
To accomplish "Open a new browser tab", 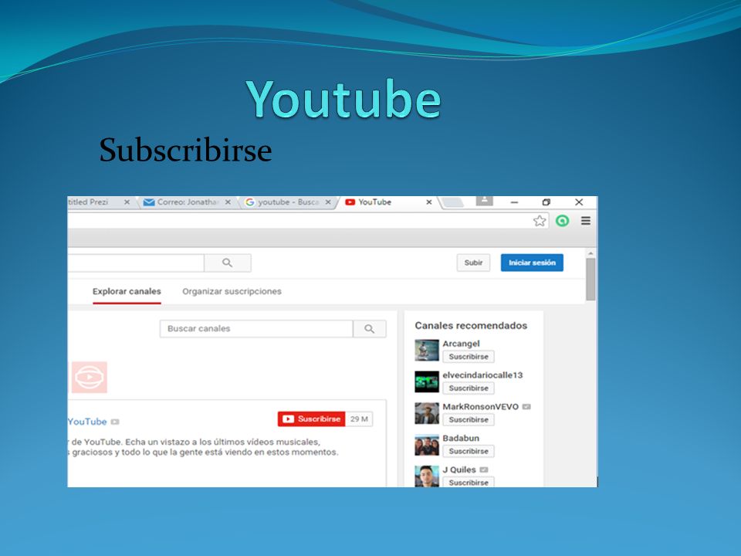I will 453,202.
